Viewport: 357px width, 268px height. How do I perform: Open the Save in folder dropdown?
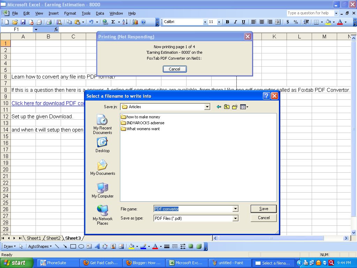[x=207, y=107]
